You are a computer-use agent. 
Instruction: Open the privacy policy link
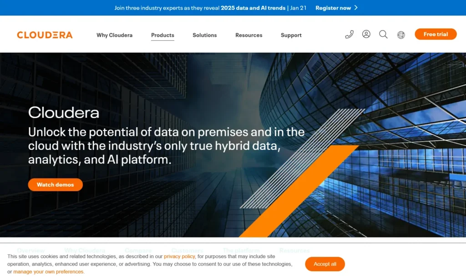coord(179,256)
